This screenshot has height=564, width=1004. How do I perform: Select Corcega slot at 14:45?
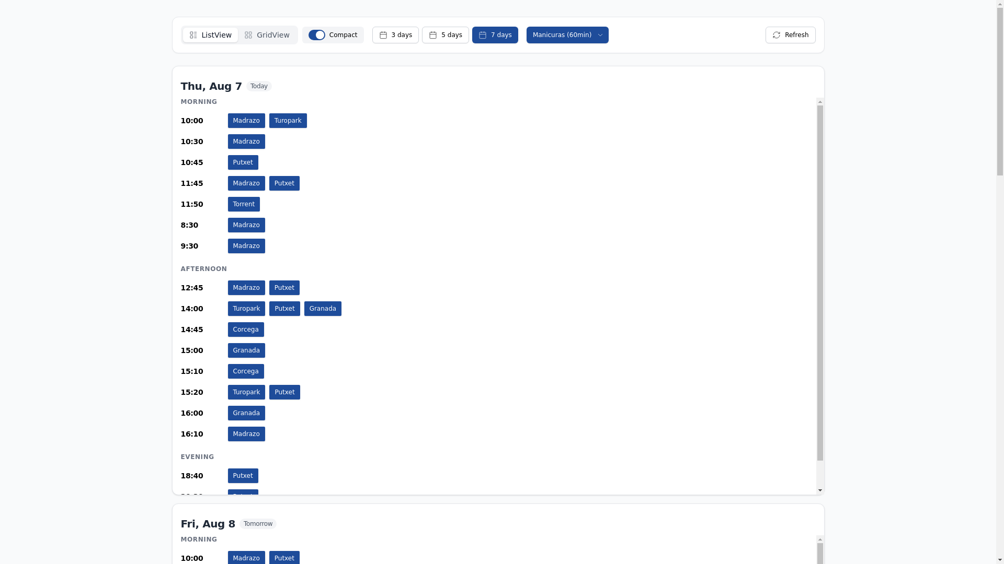pos(246,330)
